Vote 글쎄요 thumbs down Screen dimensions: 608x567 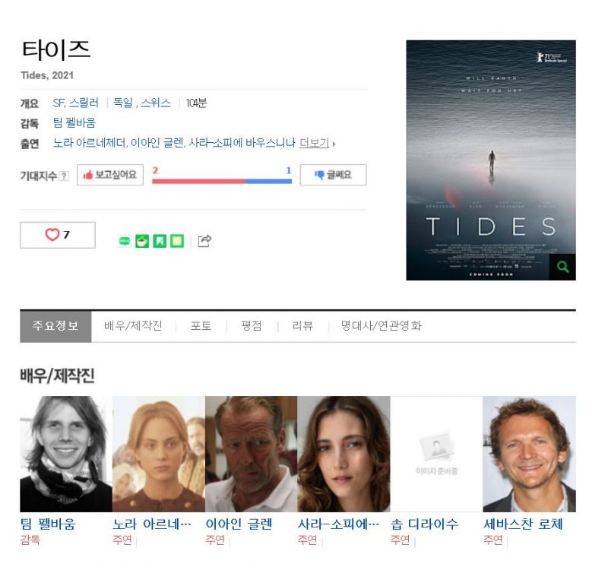[x=333, y=175]
